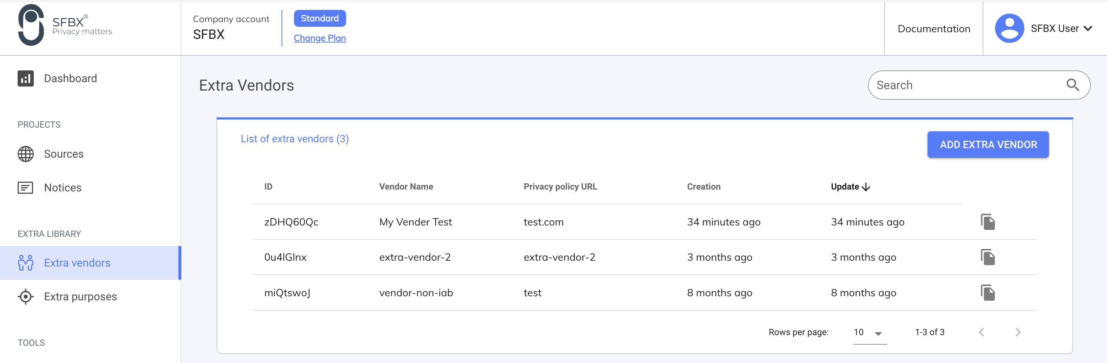Image resolution: width=1107 pixels, height=363 pixels.
Task: Click into the Search vendors field
Action: pyautogui.click(x=967, y=85)
